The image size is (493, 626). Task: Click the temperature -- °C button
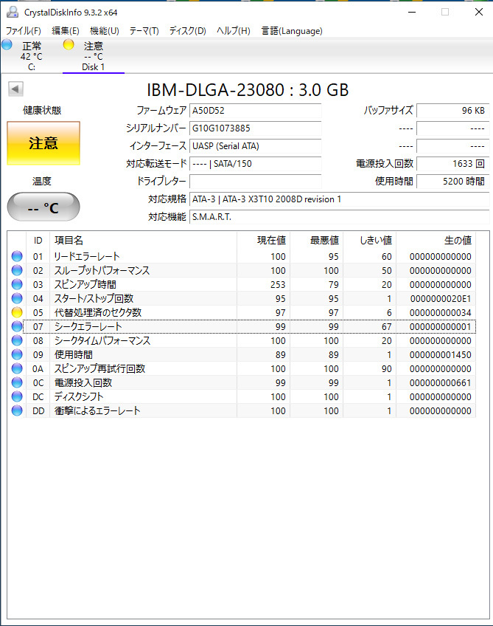43,207
